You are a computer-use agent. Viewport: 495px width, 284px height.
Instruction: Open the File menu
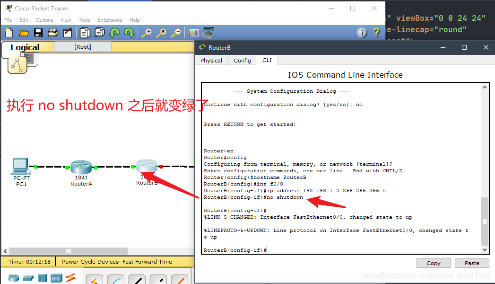pyautogui.click(x=8, y=20)
